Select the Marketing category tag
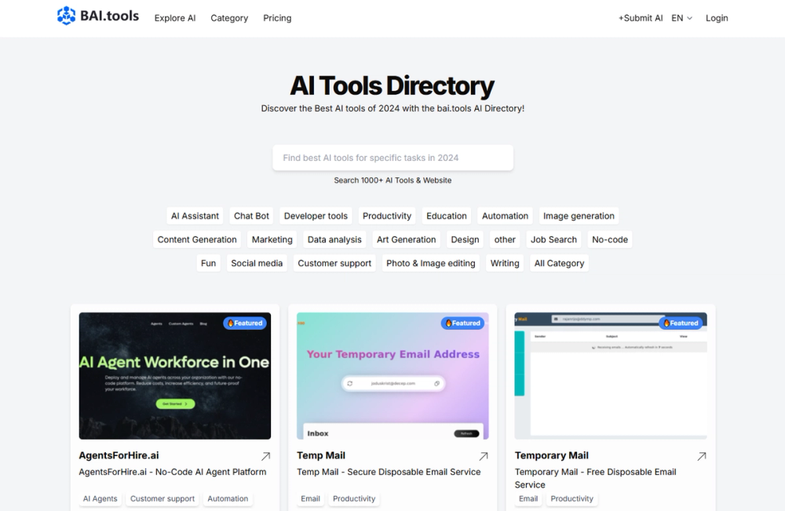The height and width of the screenshot is (511, 785). tap(272, 239)
